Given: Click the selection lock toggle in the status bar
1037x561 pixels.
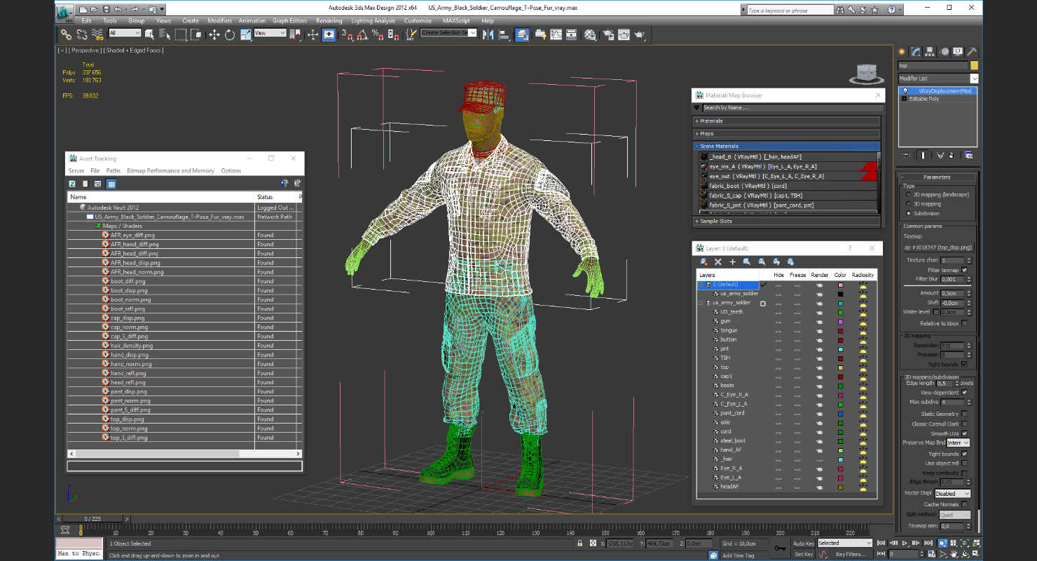Looking at the screenshot, I should click(579, 543).
